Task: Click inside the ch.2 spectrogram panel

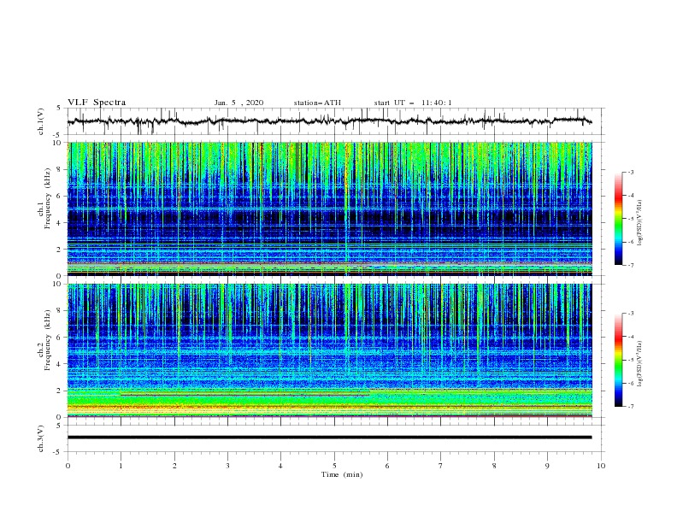Action: pos(329,350)
